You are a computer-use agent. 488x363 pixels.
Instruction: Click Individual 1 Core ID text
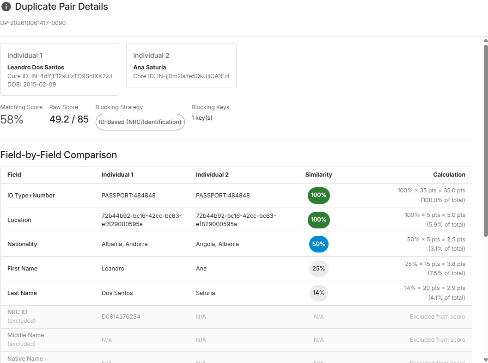tap(60, 76)
